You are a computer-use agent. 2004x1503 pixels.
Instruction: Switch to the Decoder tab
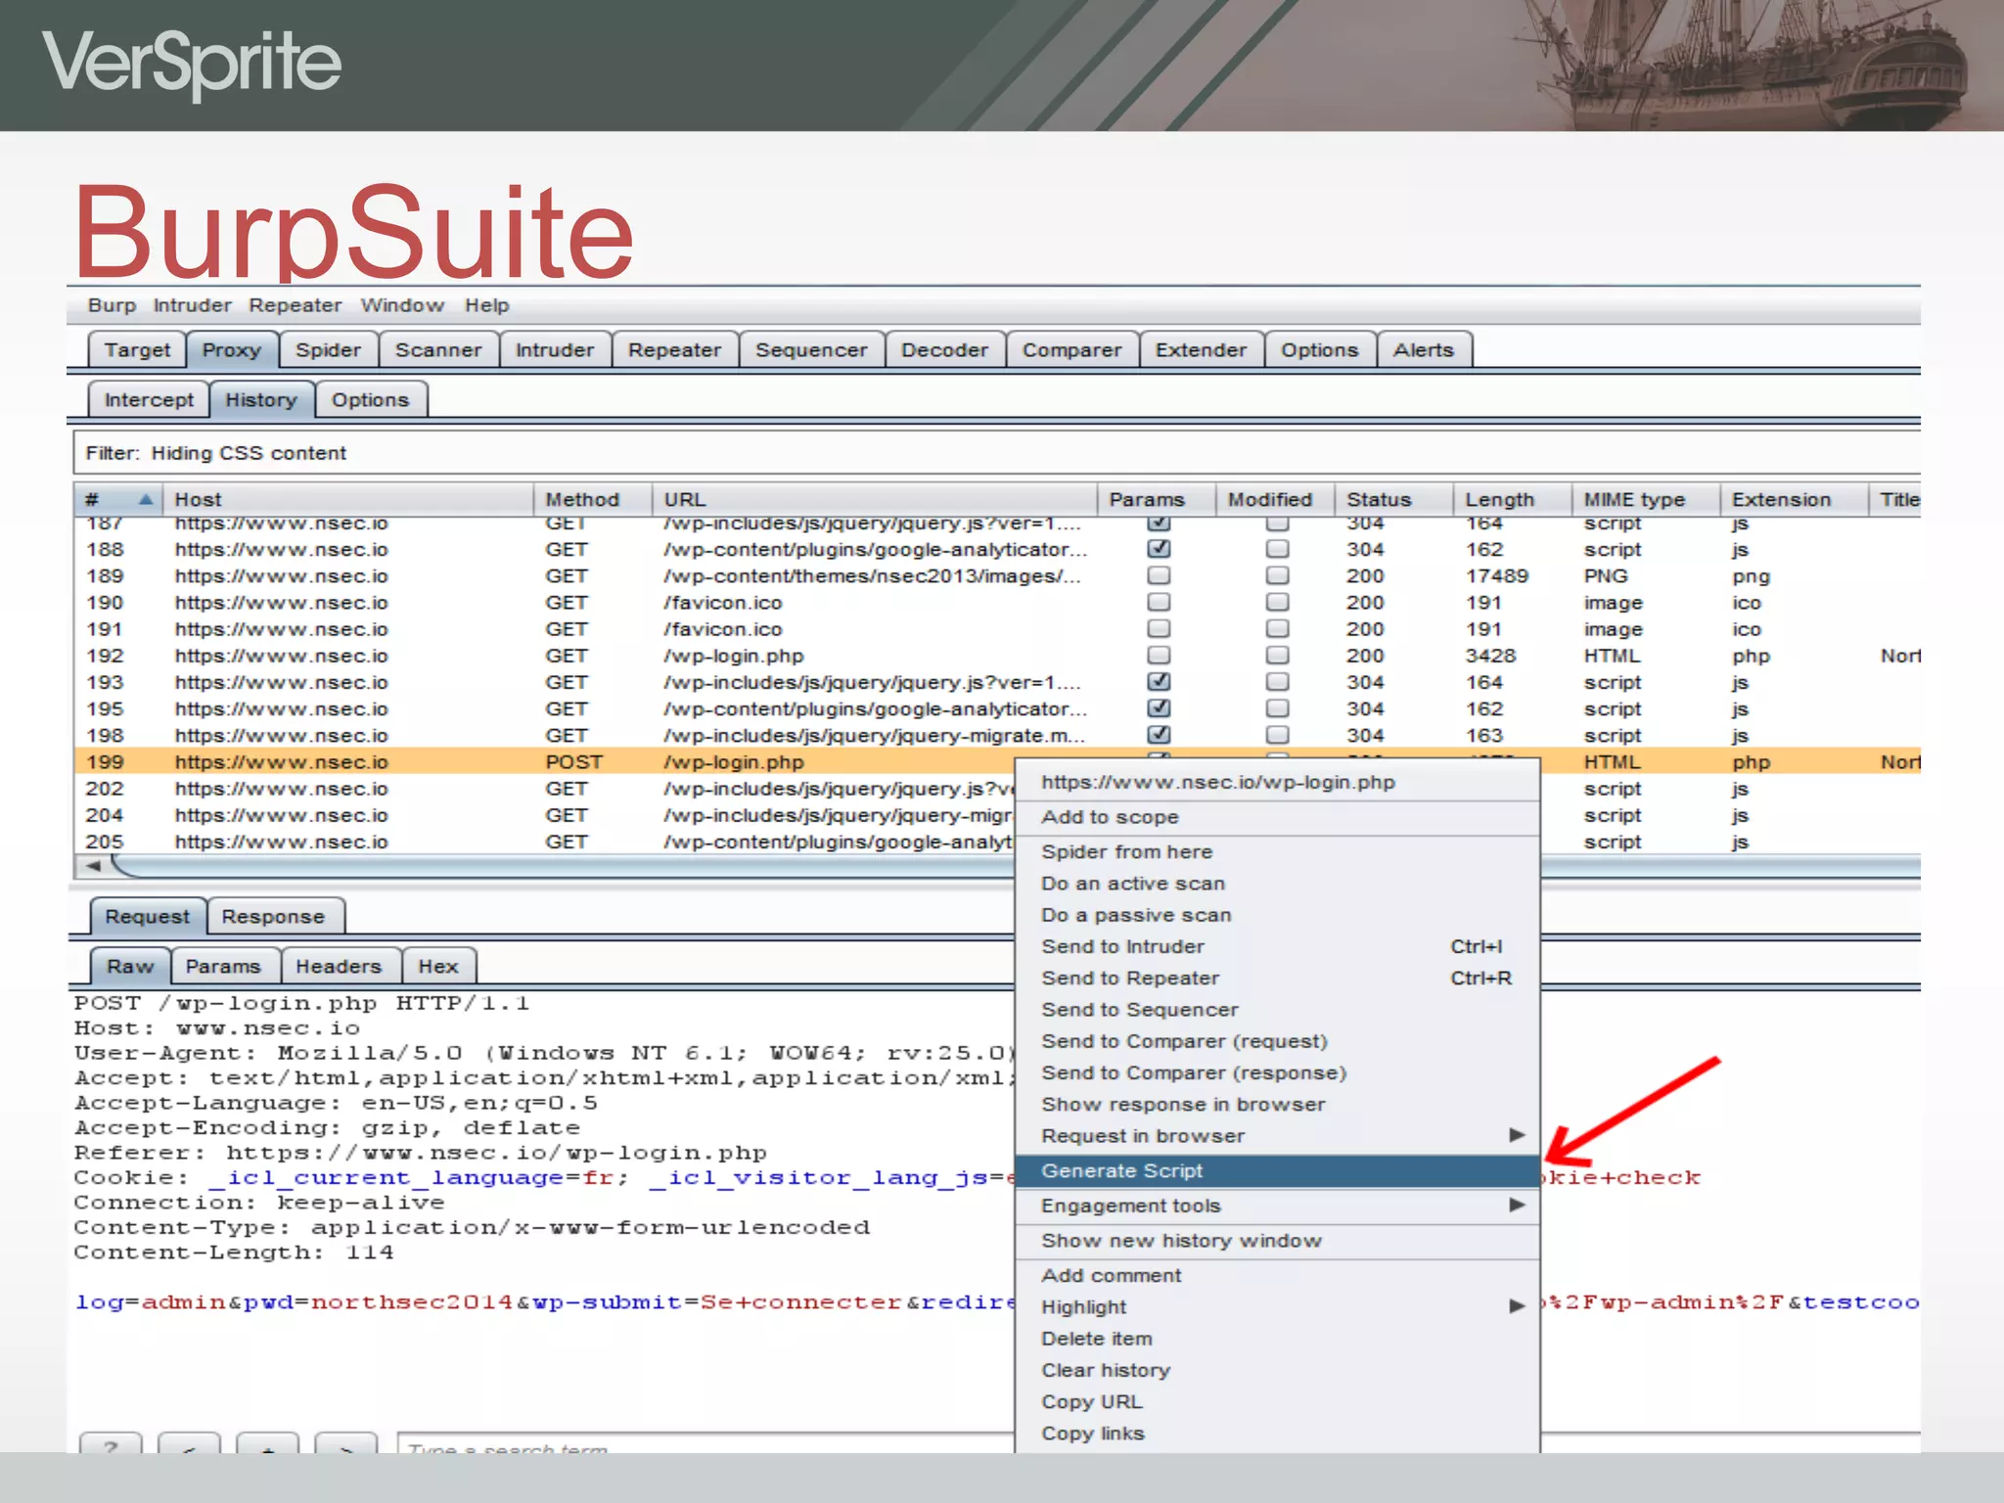(x=944, y=350)
